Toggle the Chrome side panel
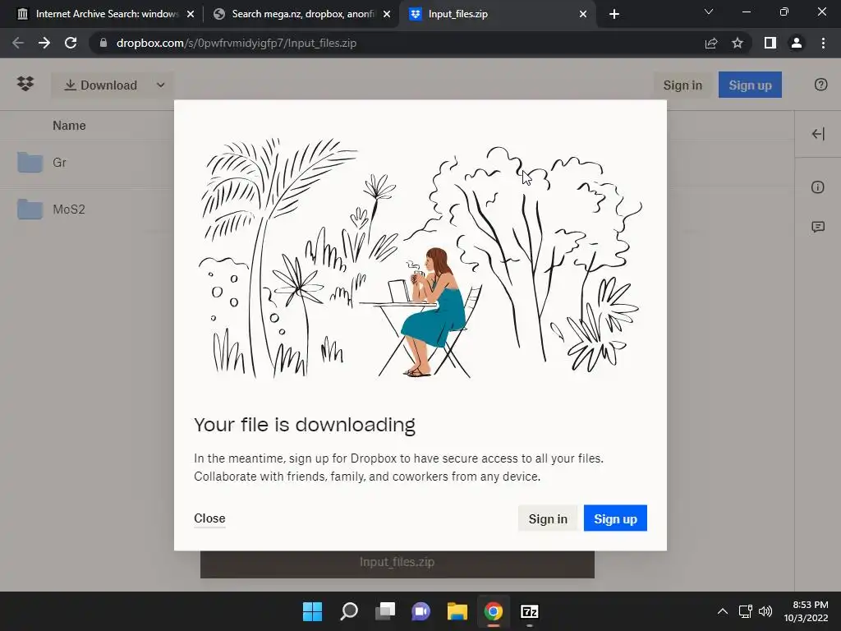 pyautogui.click(x=770, y=43)
